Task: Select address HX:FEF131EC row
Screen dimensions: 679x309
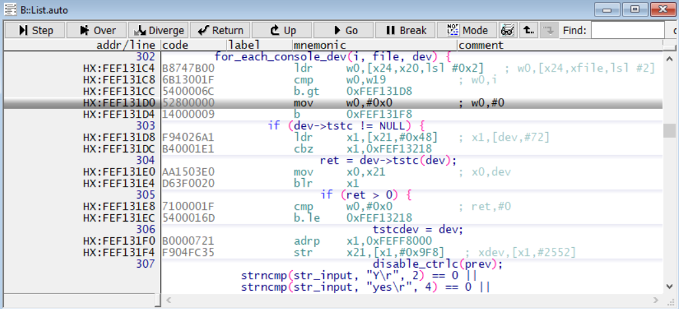Action: [x=333, y=218]
